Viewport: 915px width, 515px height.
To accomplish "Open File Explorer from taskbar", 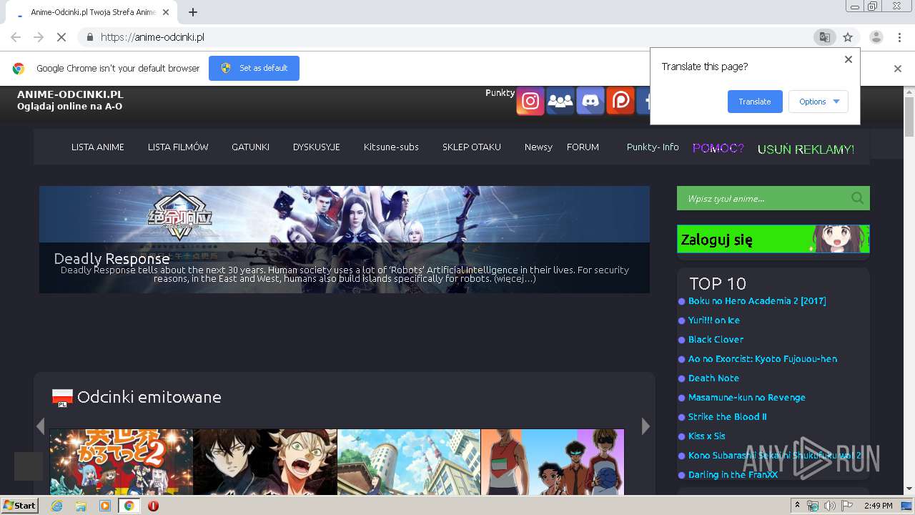I will pyautogui.click(x=81, y=506).
